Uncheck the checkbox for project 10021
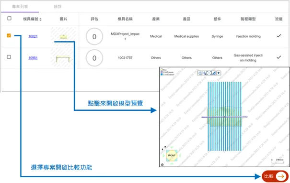Screen dimensions: 290x183 click(x=9, y=35)
